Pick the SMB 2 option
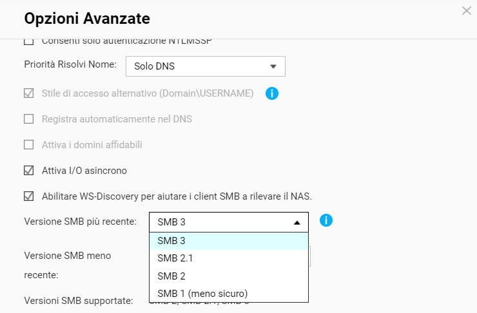The image size is (477, 313). [228, 276]
